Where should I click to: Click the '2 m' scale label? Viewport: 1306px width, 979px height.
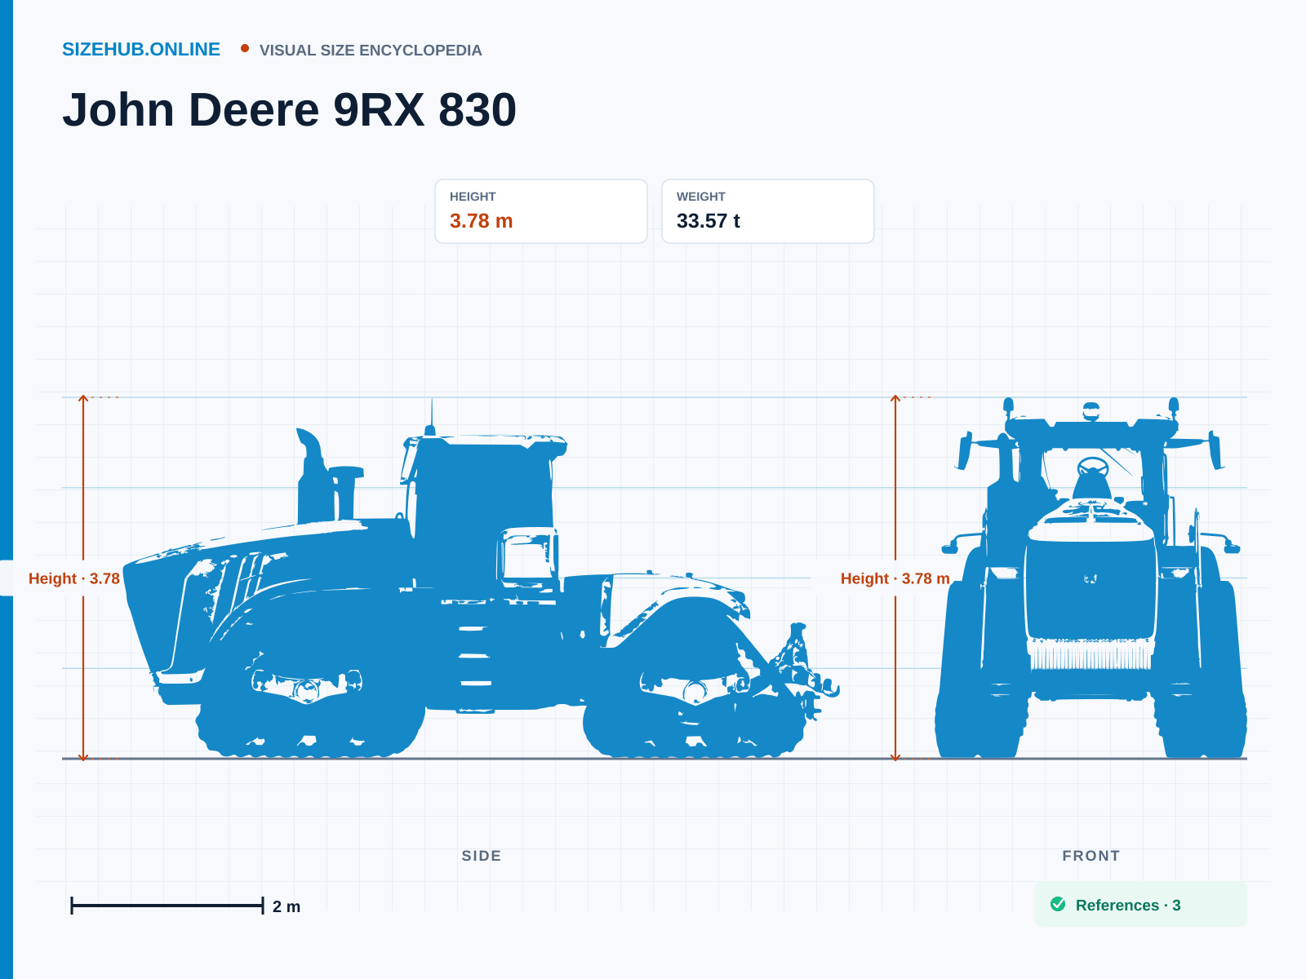[287, 906]
